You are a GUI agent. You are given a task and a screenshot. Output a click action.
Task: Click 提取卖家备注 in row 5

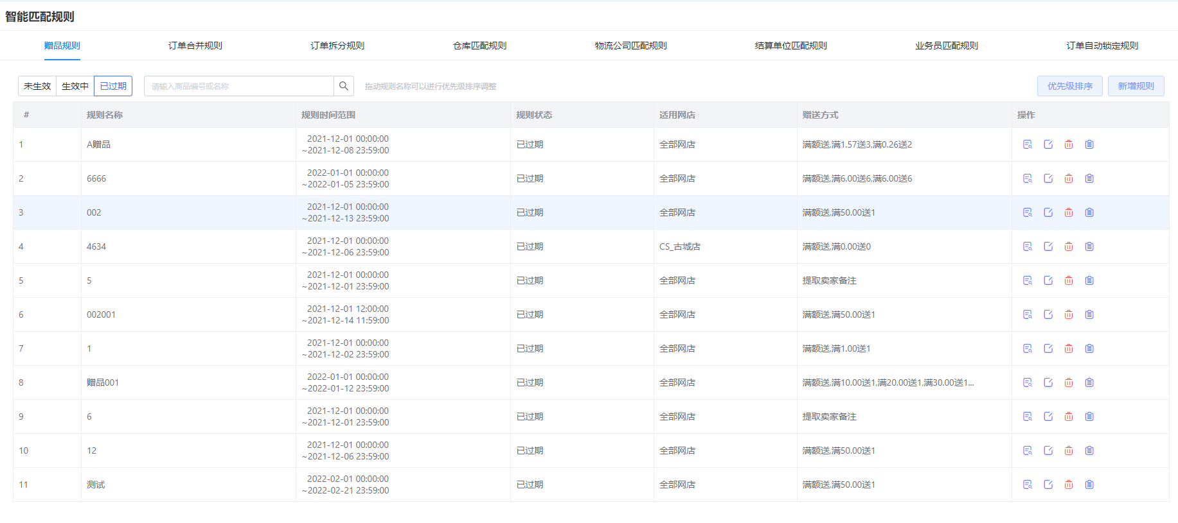(x=830, y=280)
